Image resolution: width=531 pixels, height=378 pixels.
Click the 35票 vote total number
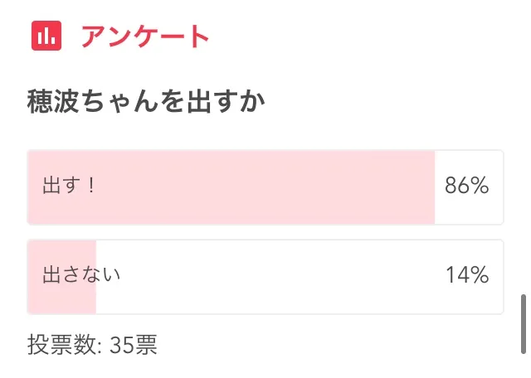coord(133,344)
